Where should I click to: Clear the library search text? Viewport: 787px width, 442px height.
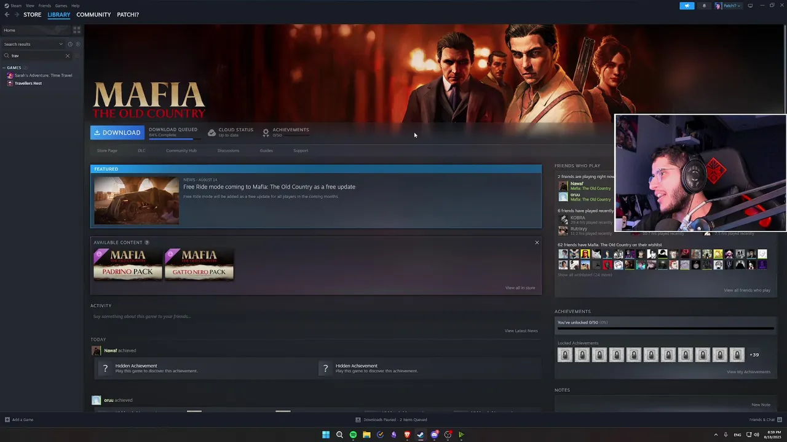[68, 56]
